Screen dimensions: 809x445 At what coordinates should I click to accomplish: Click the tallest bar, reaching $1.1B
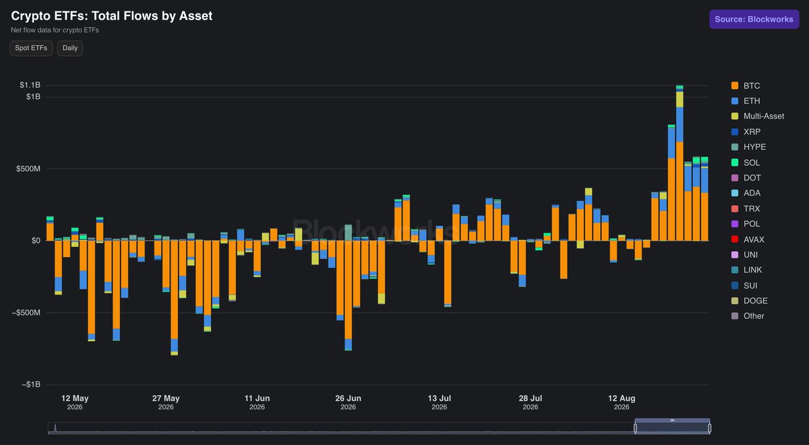tap(680, 163)
